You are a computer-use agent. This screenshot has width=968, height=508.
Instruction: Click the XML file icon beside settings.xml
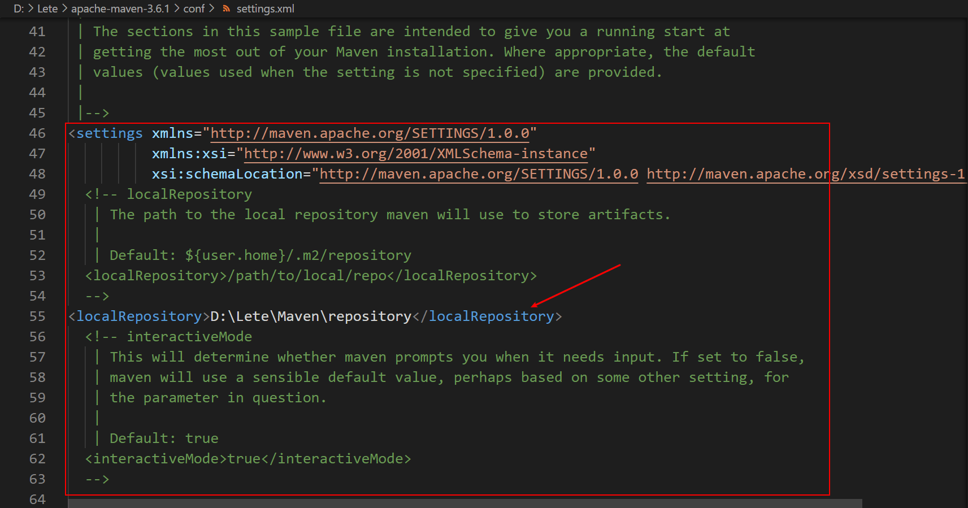click(x=227, y=8)
